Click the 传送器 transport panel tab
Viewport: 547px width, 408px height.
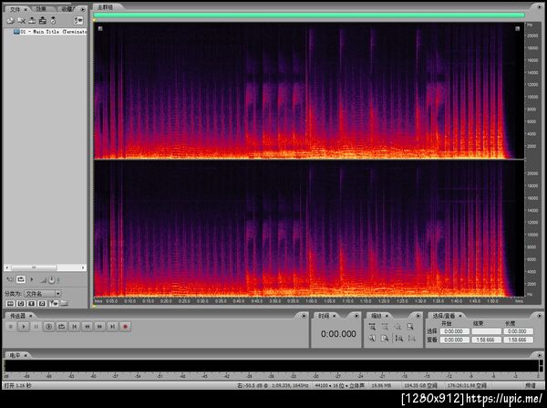point(18,316)
